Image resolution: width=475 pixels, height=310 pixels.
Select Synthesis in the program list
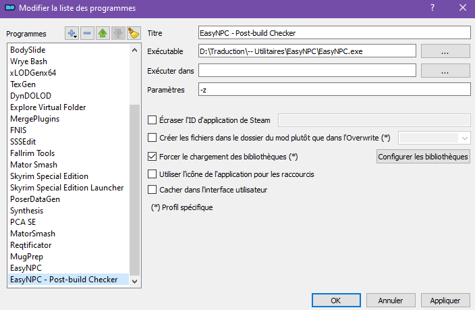tap(27, 211)
